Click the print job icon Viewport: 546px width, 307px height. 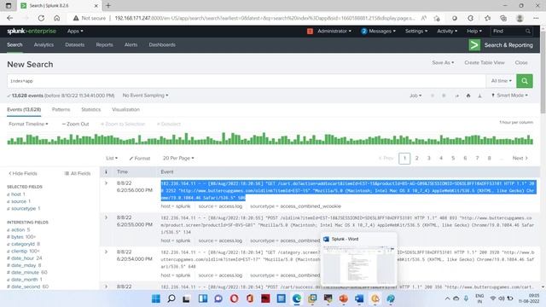(x=468, y=96)
